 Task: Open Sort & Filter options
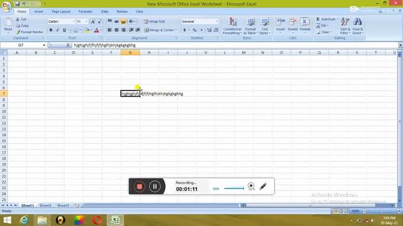click(x=345, y=26)
